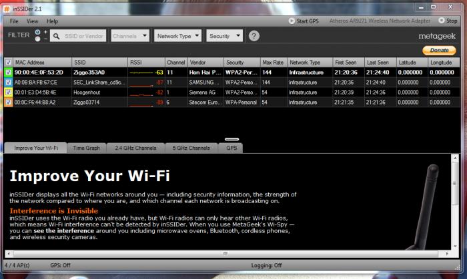Click the search magnifier icon in filter box
This screenshot has width=467, height=279.
pos(56,36)
